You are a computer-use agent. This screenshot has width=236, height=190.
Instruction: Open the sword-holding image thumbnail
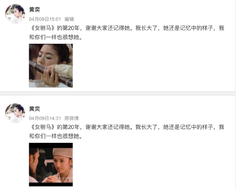tap(51, 66)
